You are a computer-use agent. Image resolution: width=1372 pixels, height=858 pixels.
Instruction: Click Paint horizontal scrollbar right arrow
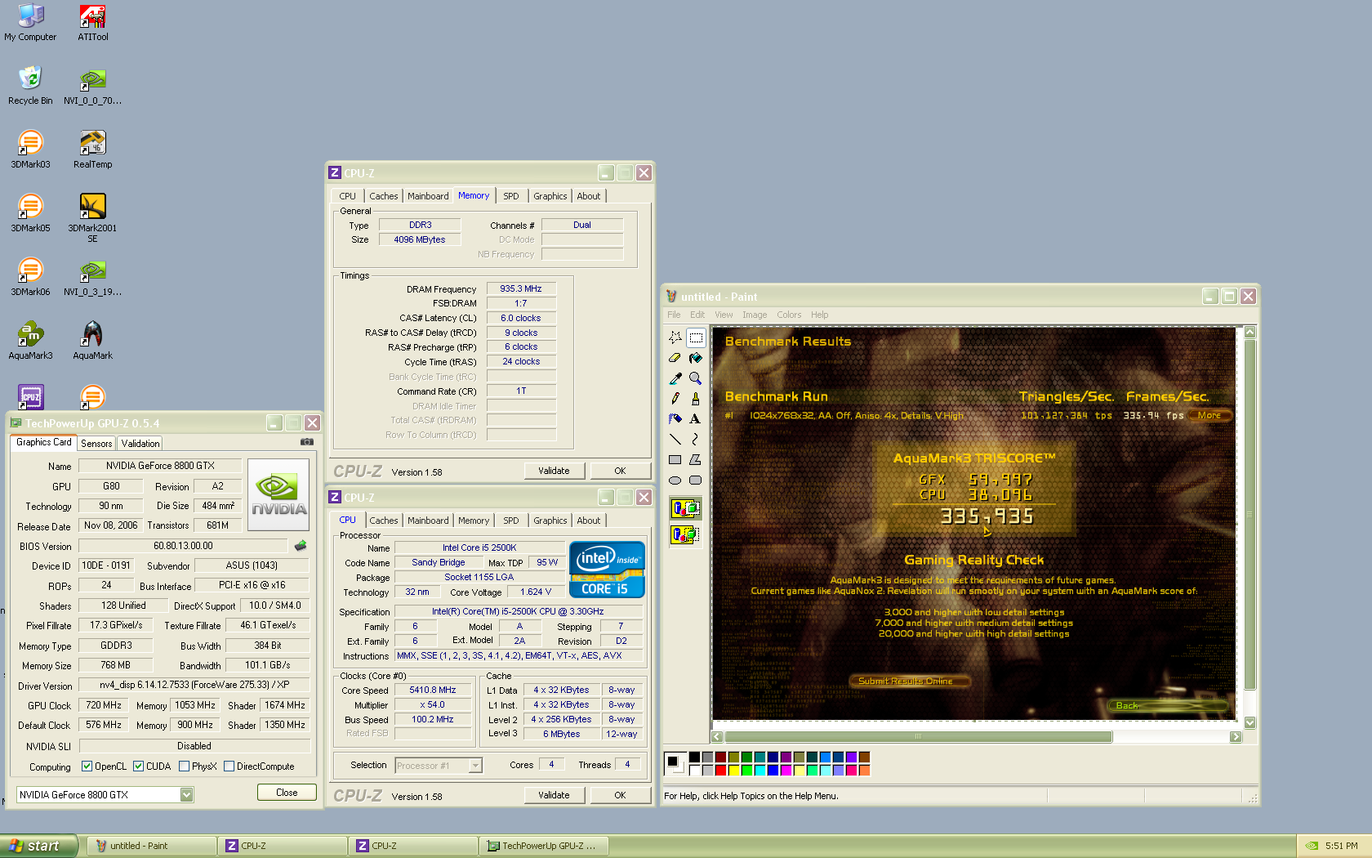[x=1236, y=737]
